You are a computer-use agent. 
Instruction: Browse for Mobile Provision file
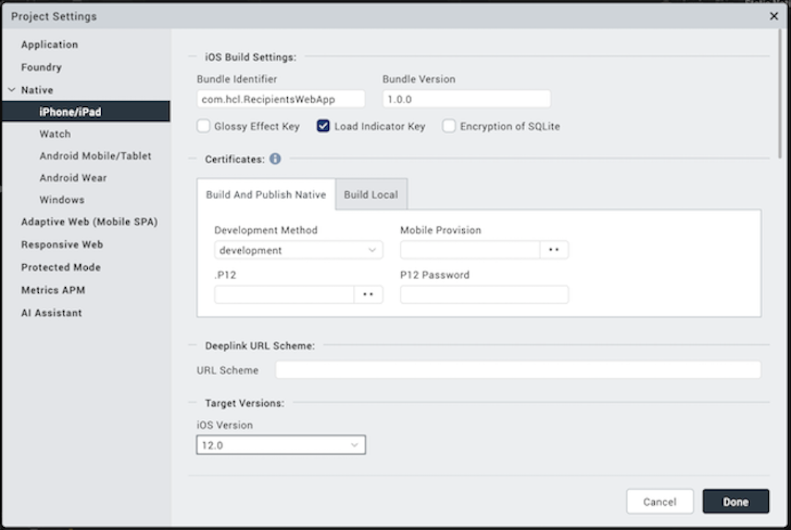554,250
